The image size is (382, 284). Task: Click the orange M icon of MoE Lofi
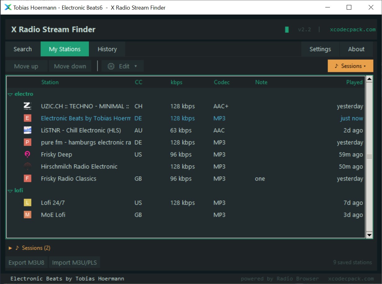pos(28,215)
